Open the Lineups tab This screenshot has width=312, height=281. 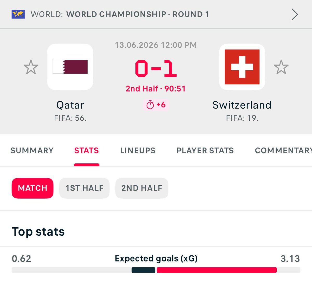pos(138,150)
